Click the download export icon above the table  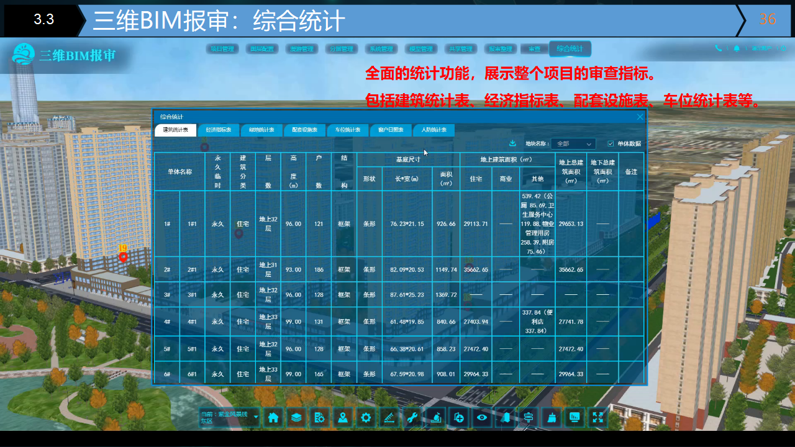(x=512, y=143)
